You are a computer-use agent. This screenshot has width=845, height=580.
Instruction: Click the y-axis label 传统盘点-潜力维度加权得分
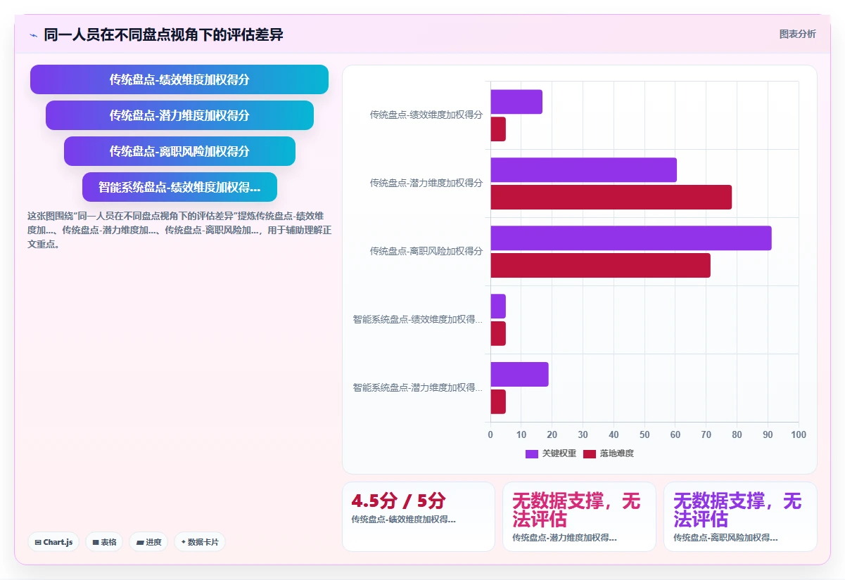pyautogui.click(x=426, y=183)
